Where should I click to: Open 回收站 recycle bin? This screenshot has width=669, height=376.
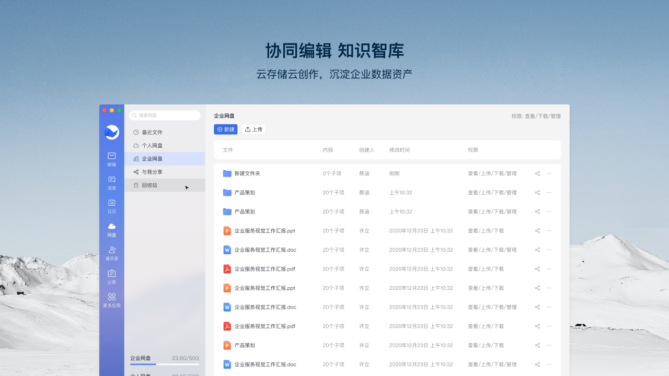pyautogui.click(x=149, y=185)
